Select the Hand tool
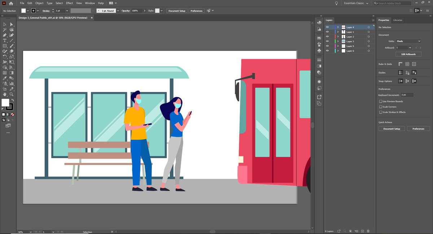Viewport: 433px width, 234px height. coord(5,94)
